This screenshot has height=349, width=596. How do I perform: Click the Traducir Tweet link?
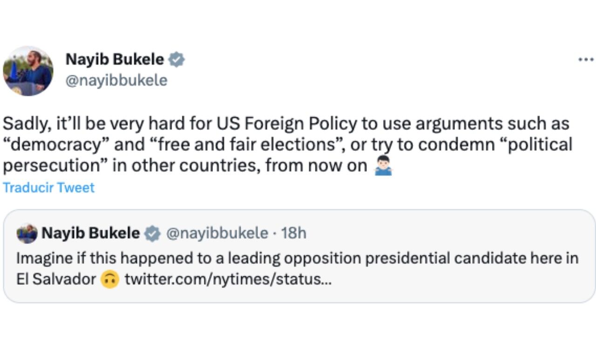coord(48,188)
